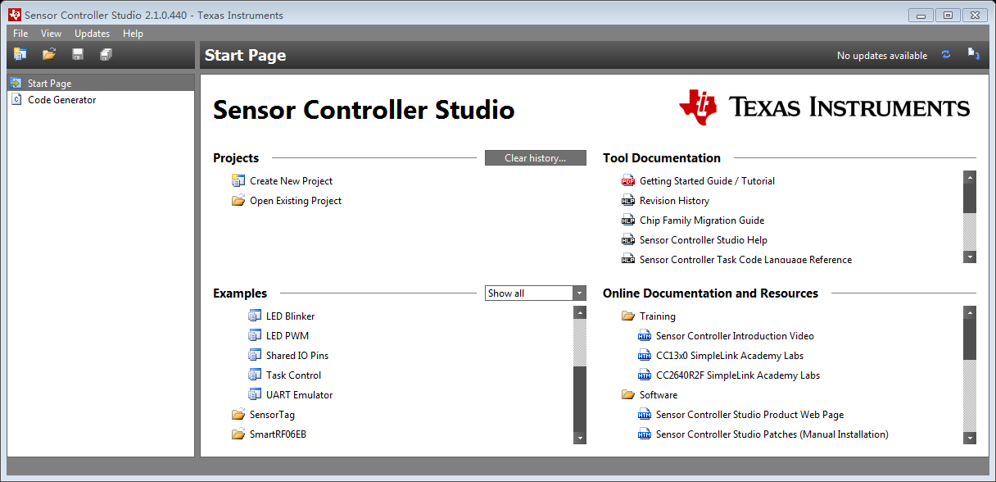Click icon beside CC2640R2F SimpleLink Academy Labs

point(645,375)
